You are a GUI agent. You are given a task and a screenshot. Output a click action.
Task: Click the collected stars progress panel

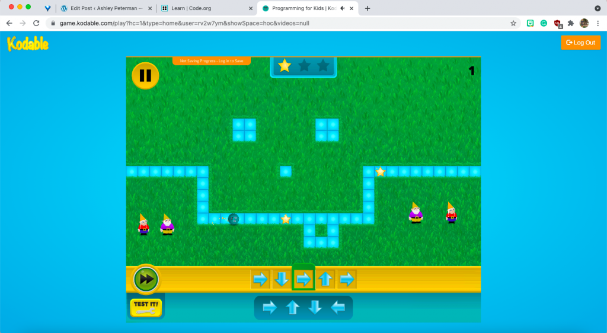point(303,66)
